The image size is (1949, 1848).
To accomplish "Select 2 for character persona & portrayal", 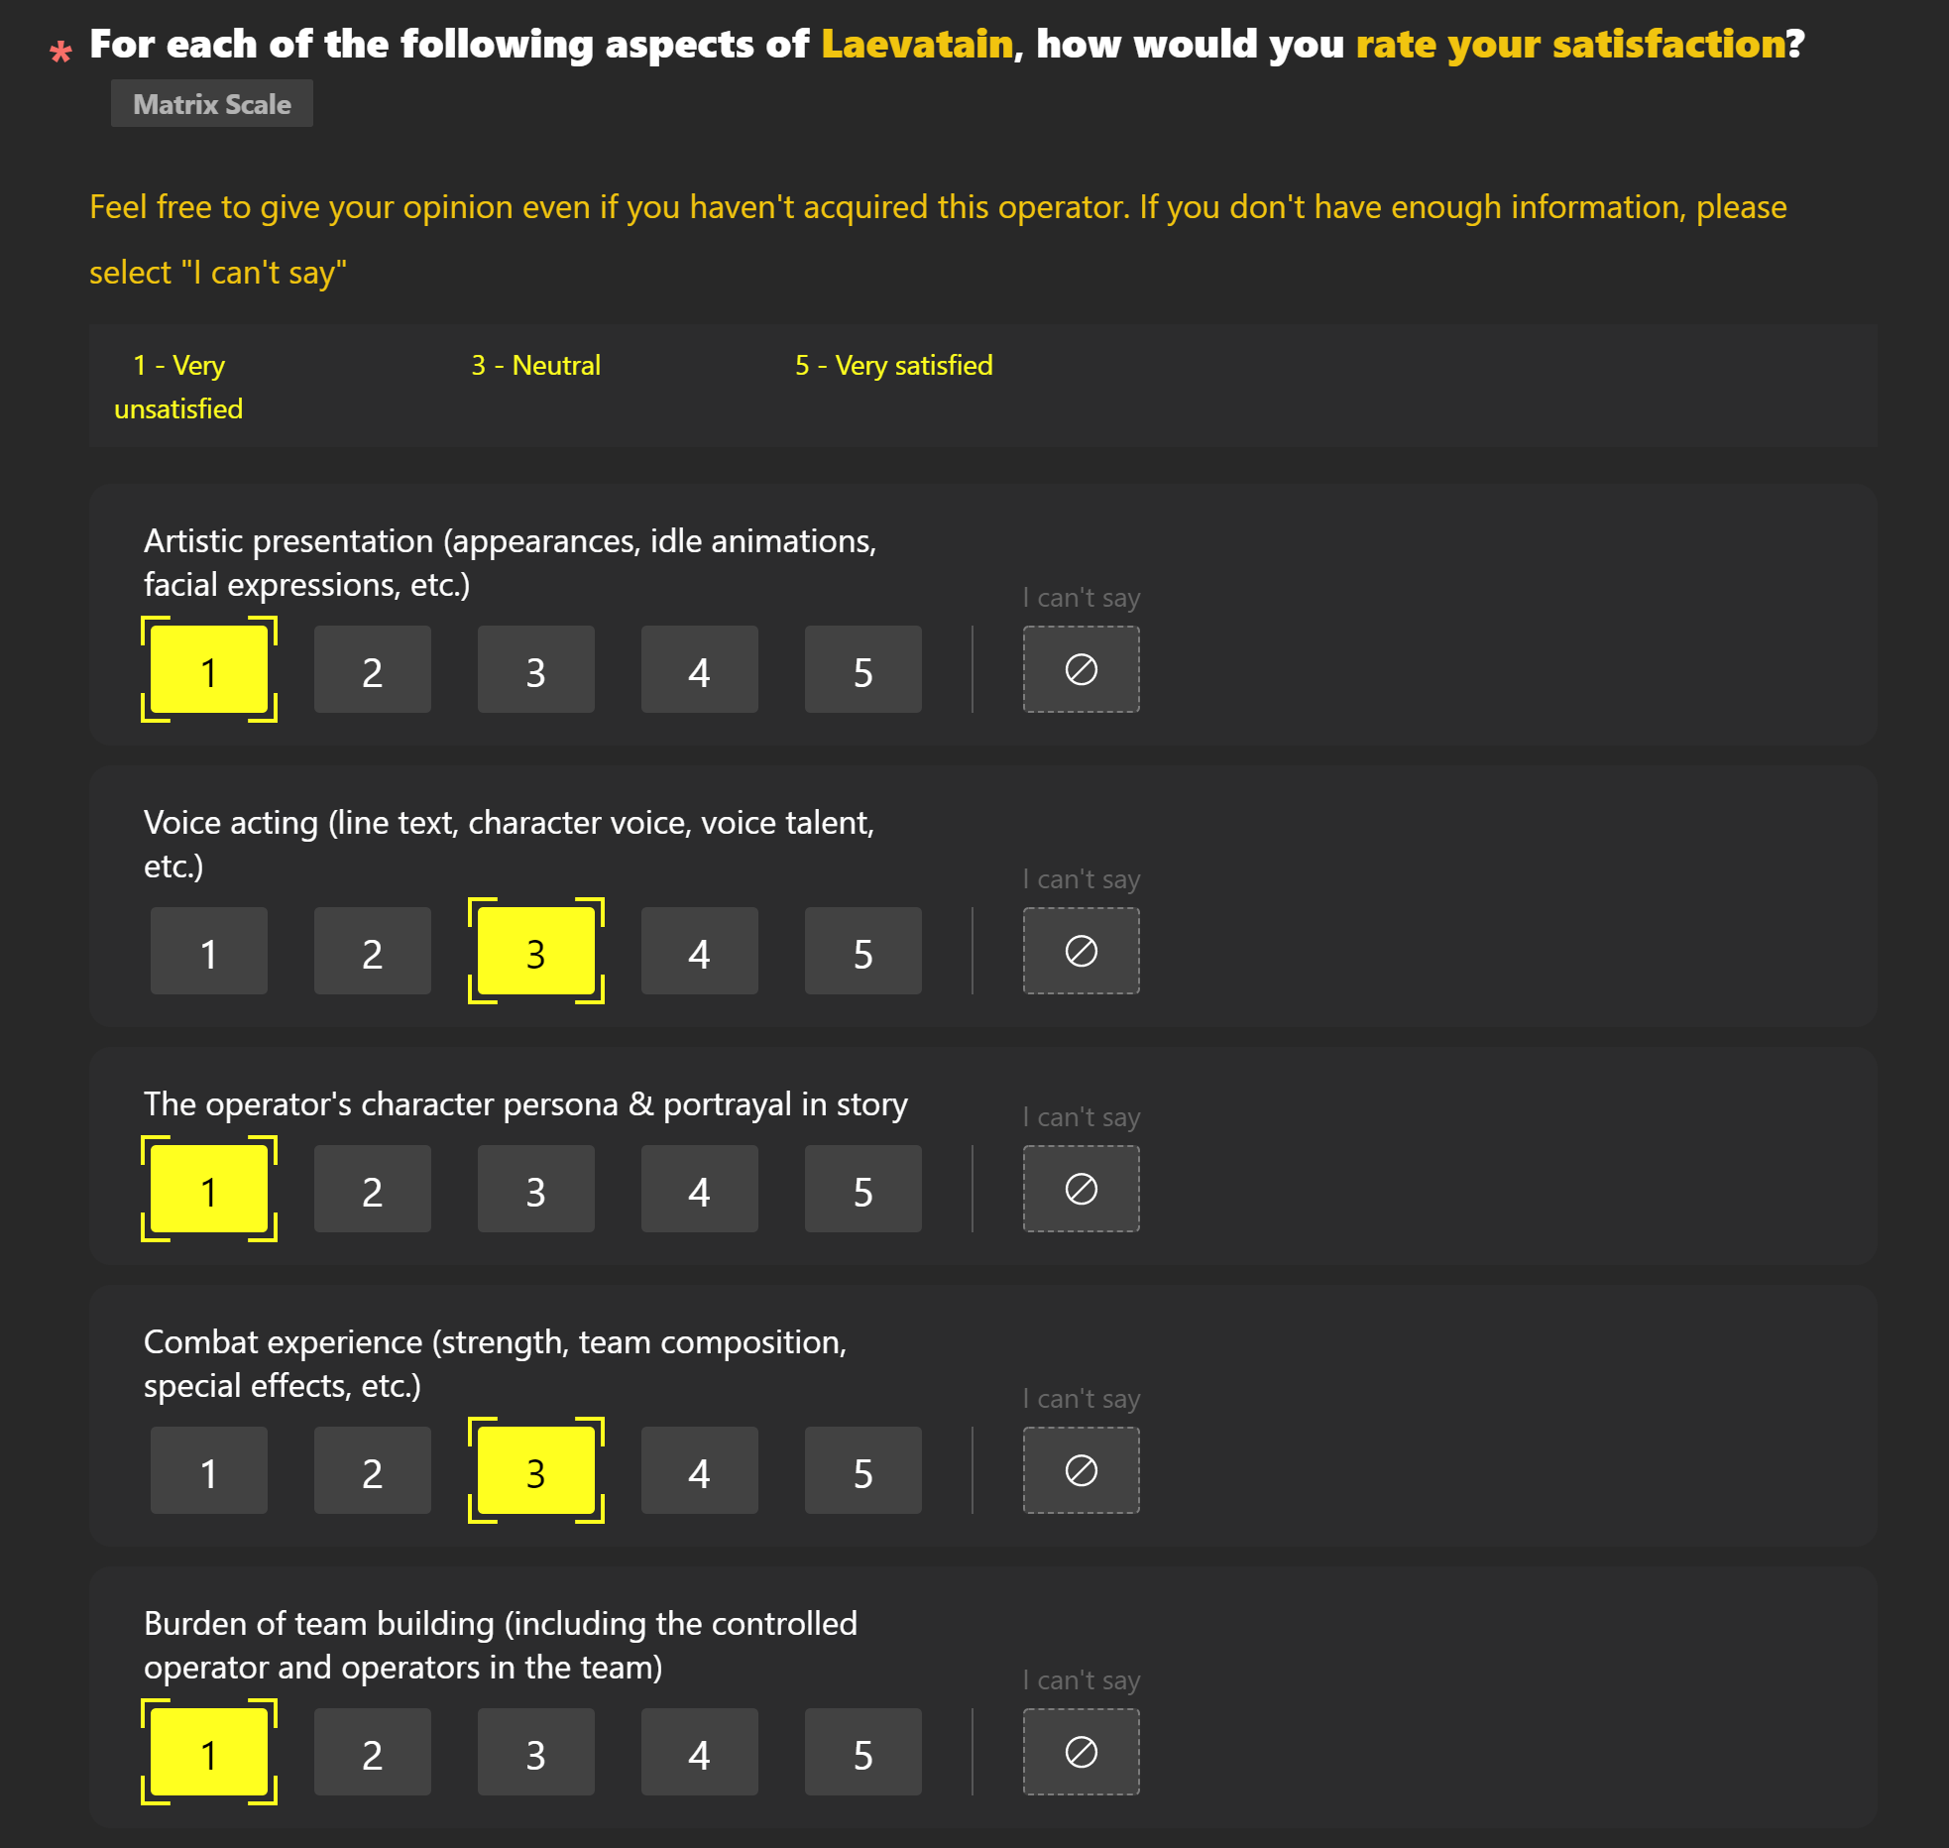I will point(372,1189).
